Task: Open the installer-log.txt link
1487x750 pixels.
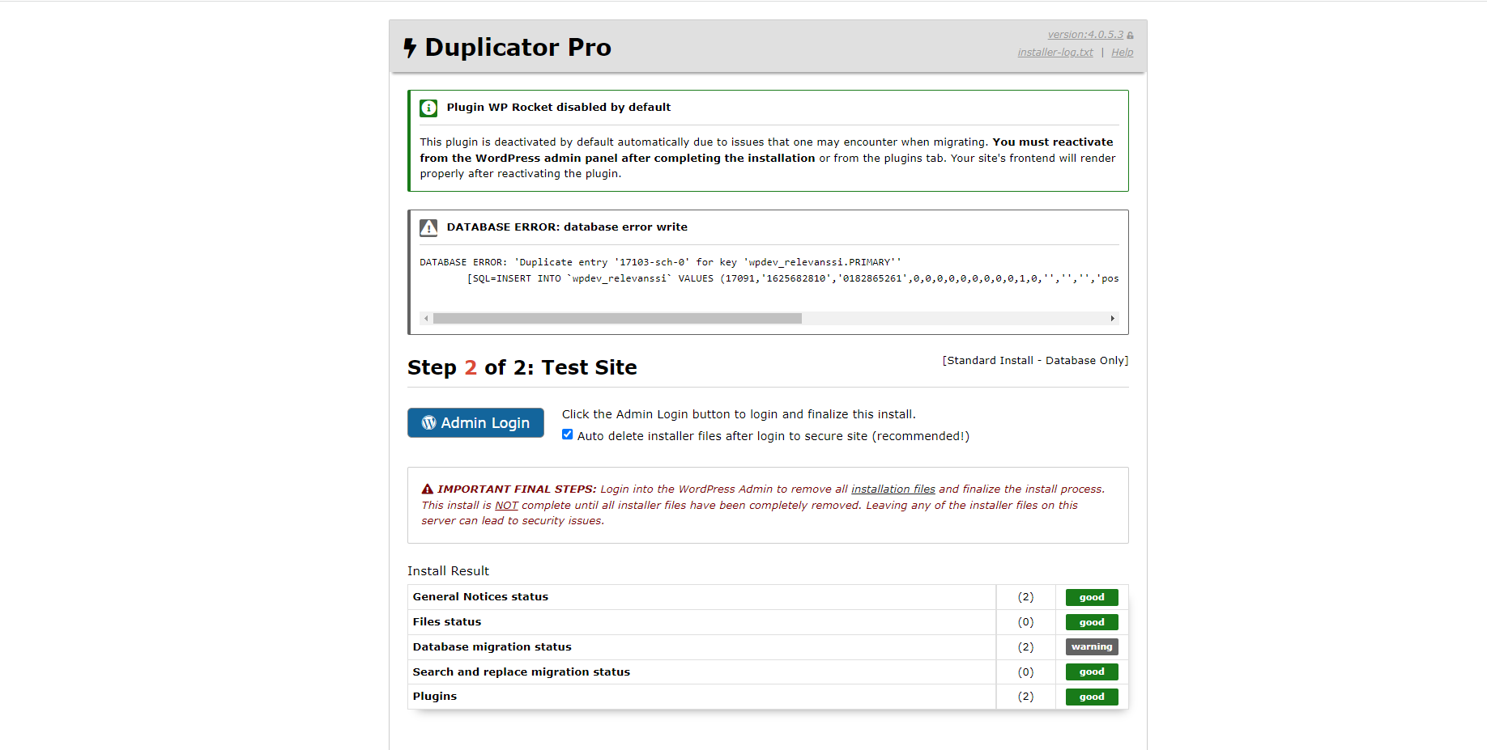Action: (x=1055, y=53)
